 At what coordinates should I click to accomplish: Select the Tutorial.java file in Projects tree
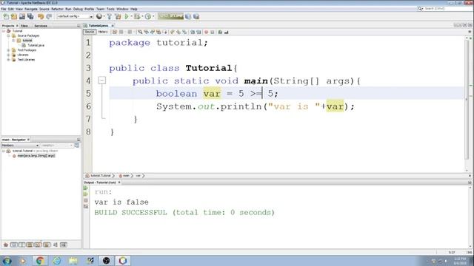[x=36, y=45]
